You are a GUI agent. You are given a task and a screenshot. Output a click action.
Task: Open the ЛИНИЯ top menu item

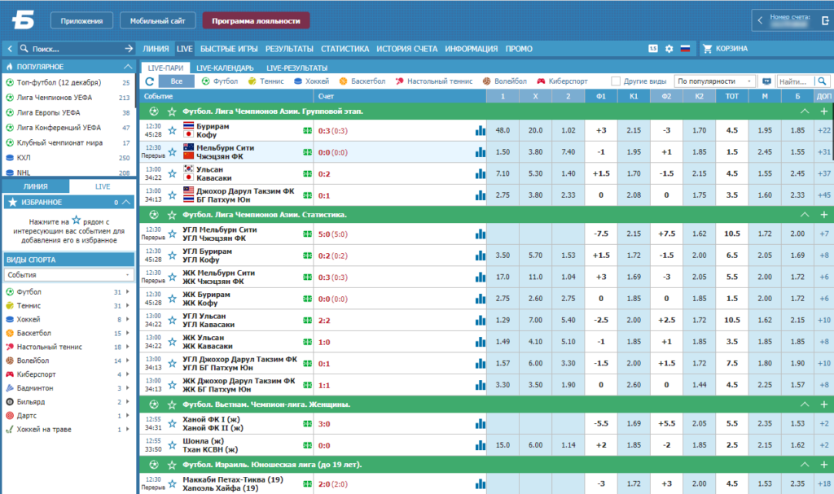tap(156, 48)
